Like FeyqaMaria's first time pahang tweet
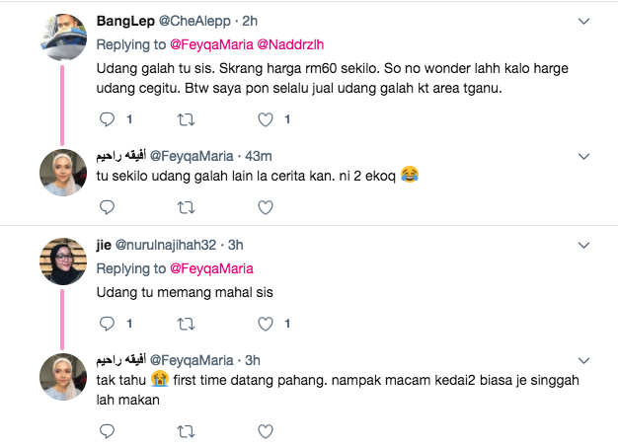Screen dimensions: 618x448 (265, 430)
